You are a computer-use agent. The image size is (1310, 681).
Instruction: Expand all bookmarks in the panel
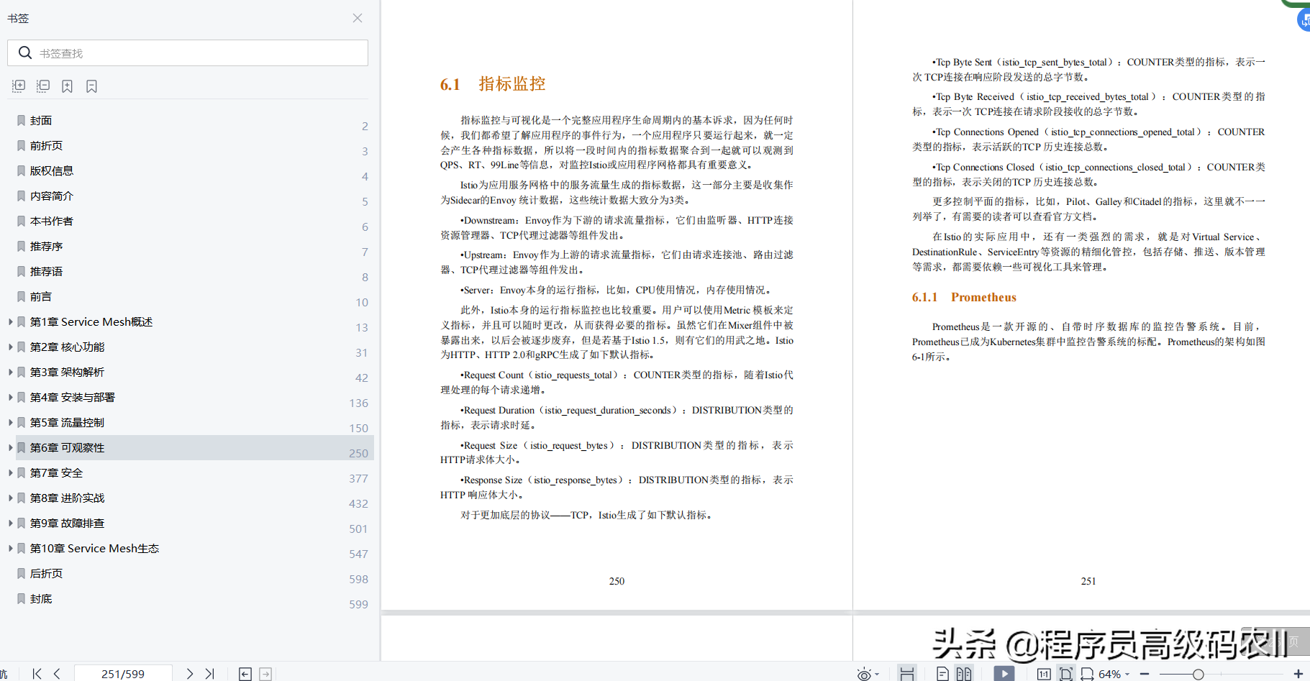click(x=19, y=86)
